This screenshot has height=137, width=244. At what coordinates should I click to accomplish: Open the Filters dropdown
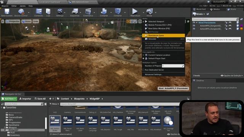(x=54, y=104)
